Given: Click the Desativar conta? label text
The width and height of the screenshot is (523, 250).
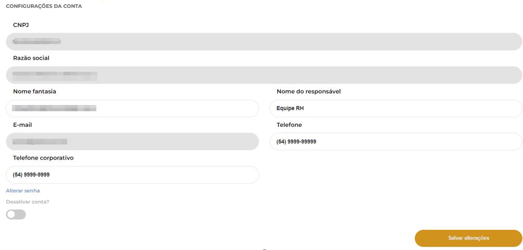Looking at the screenshot, I should pos(28,202).
